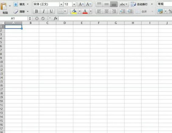This screenshot has width=172, height=133.
Task: Open the font size dropdown
Action: click(x=74, y=4)
